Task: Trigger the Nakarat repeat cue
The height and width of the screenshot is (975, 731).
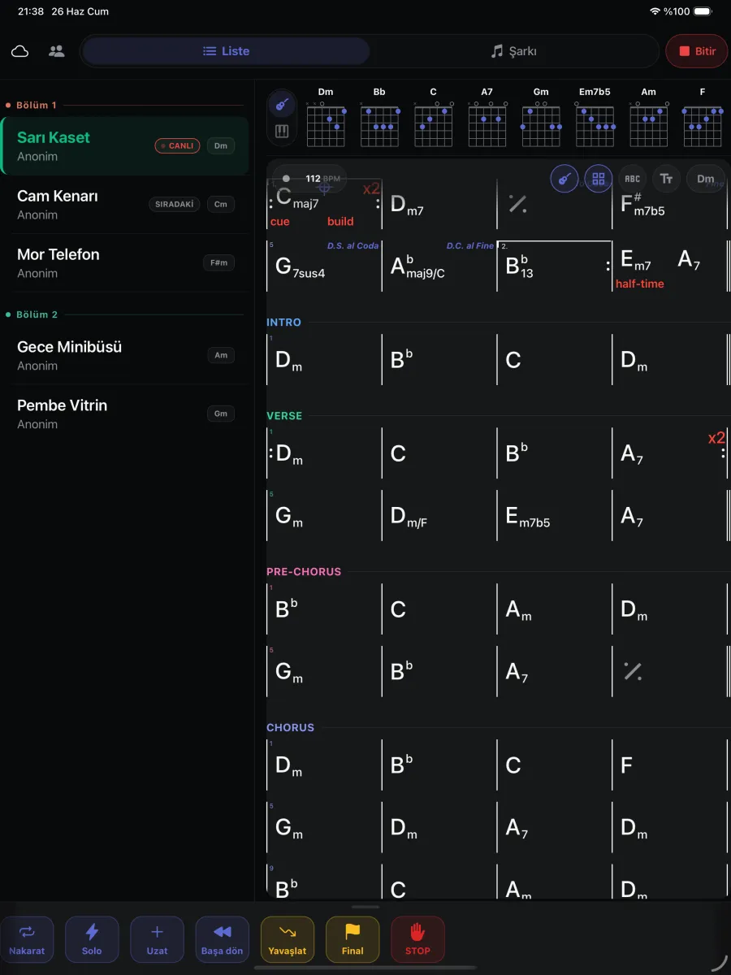Action: point(27,940)
